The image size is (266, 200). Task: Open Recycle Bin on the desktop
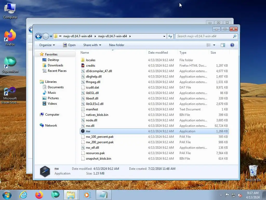click(253, 173)
